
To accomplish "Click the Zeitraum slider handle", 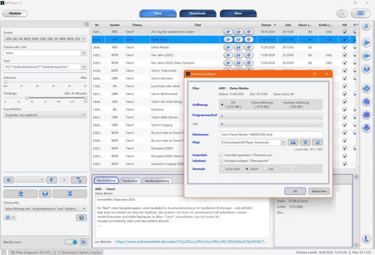I will pyautogui.click(x=5, y=82).
